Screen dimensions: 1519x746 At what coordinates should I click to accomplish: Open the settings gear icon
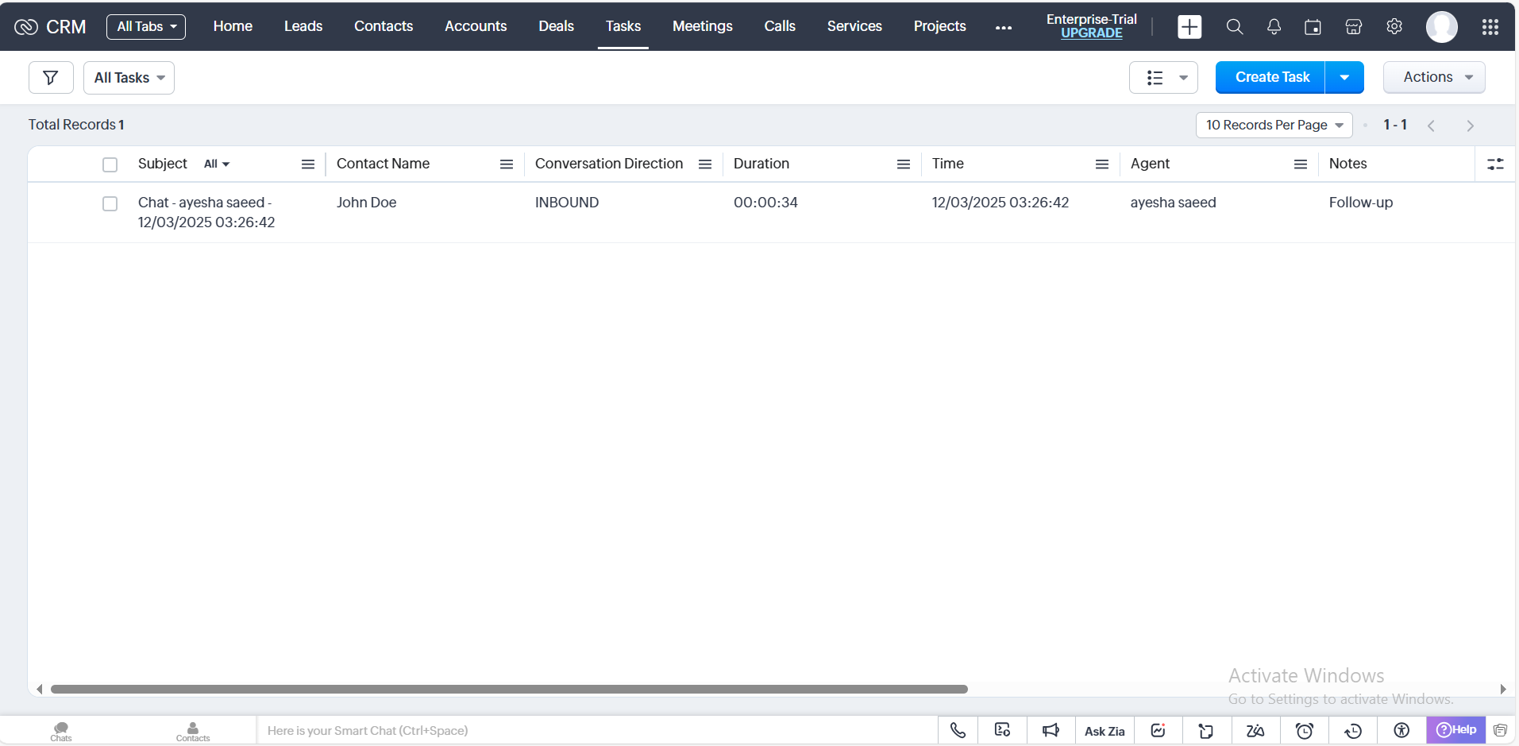[1394, 27]
